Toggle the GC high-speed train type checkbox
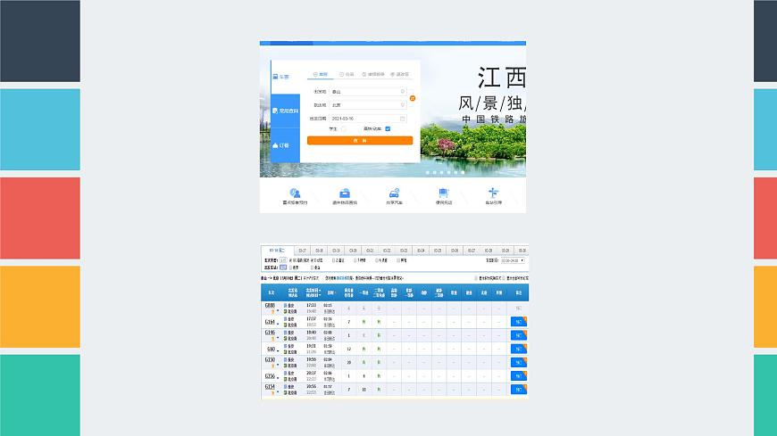 pyautogui.click(x=290, y=260)
